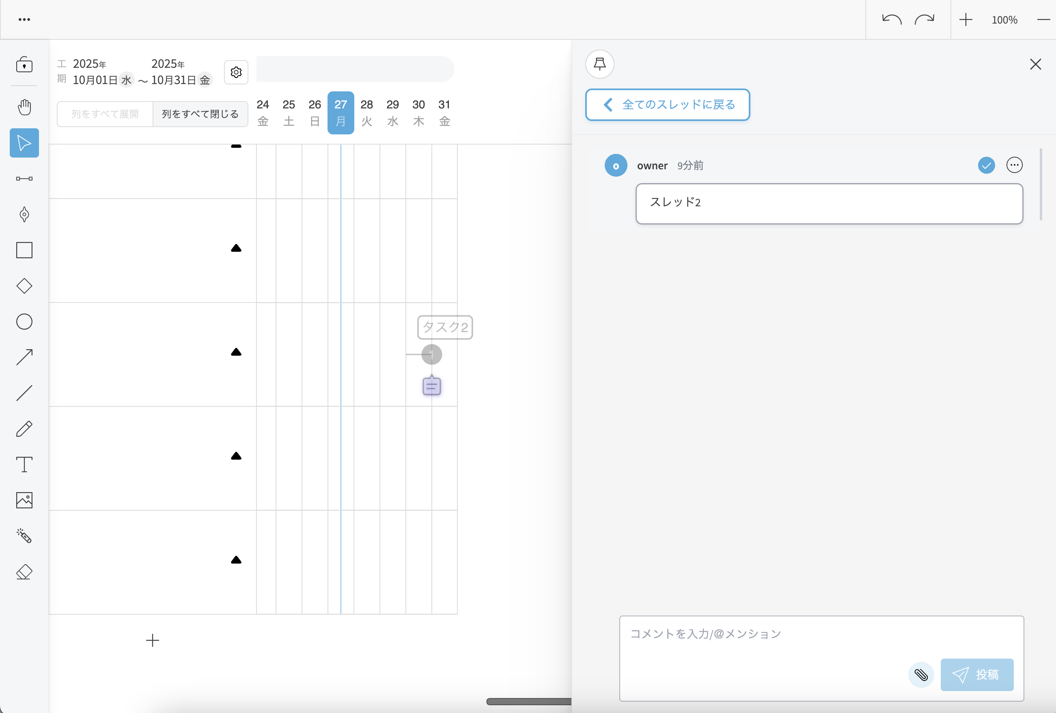Select the text tool
The height and width of the screenshot is (713, 1056).
coord(24,465)
